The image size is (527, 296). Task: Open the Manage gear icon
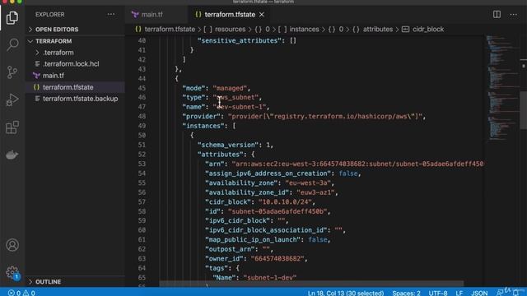pos(12,272)
